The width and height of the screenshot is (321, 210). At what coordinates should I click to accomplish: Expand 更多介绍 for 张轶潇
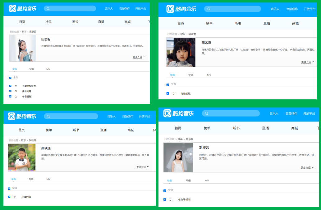pyautogui.click(x=142, y=167)
